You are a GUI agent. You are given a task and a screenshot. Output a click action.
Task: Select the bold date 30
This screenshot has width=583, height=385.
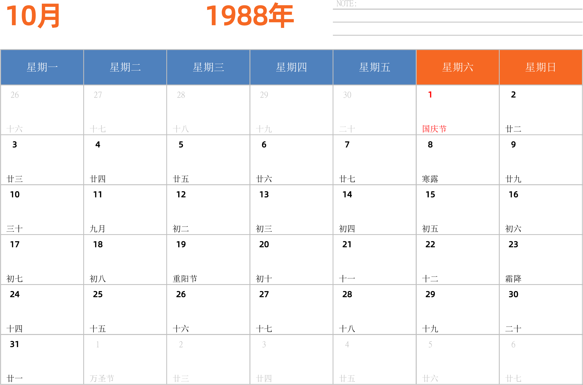(x=513, y=294)
